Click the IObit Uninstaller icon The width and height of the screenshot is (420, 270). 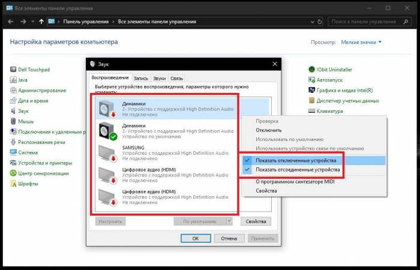[x=311, y=70]
